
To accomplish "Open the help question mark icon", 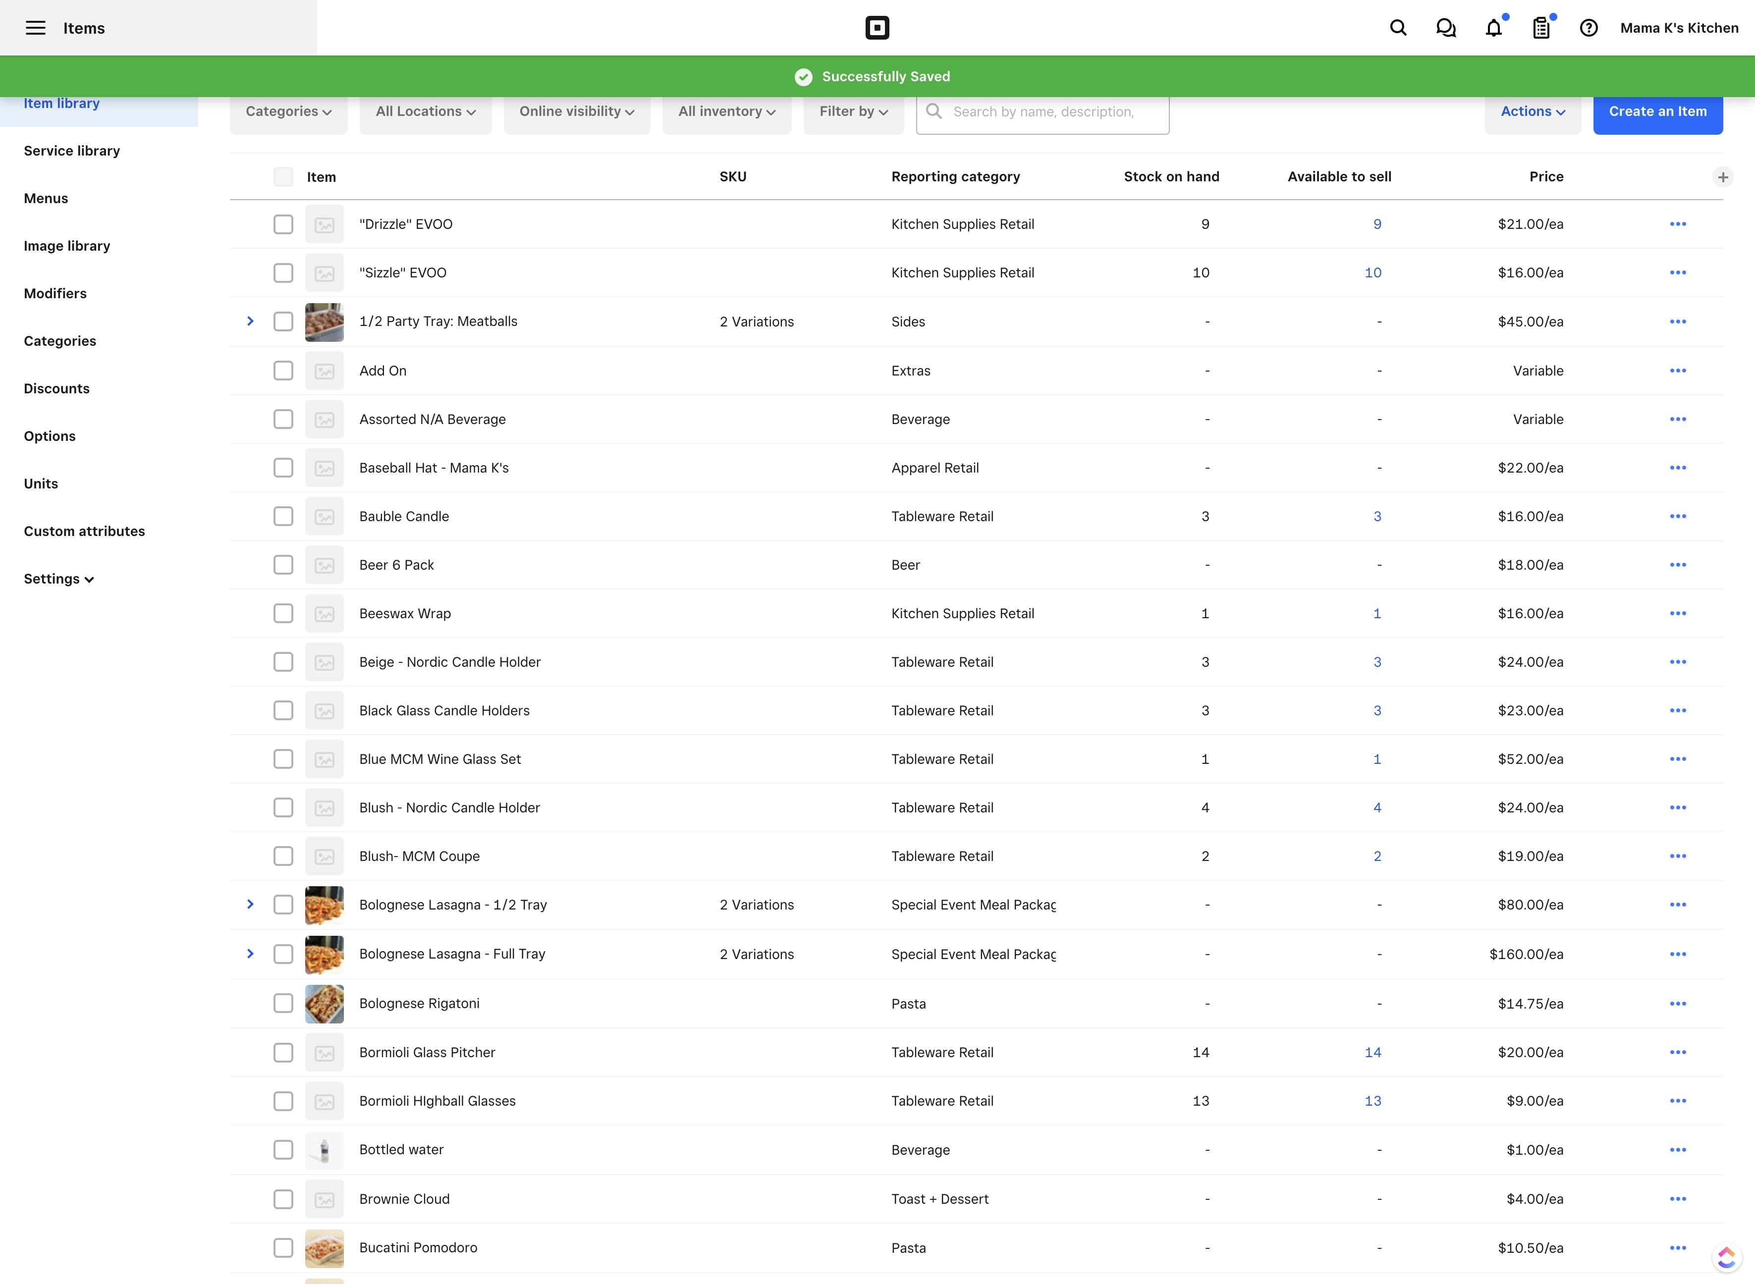I will pyautogui.click(x=1589, y=27).
